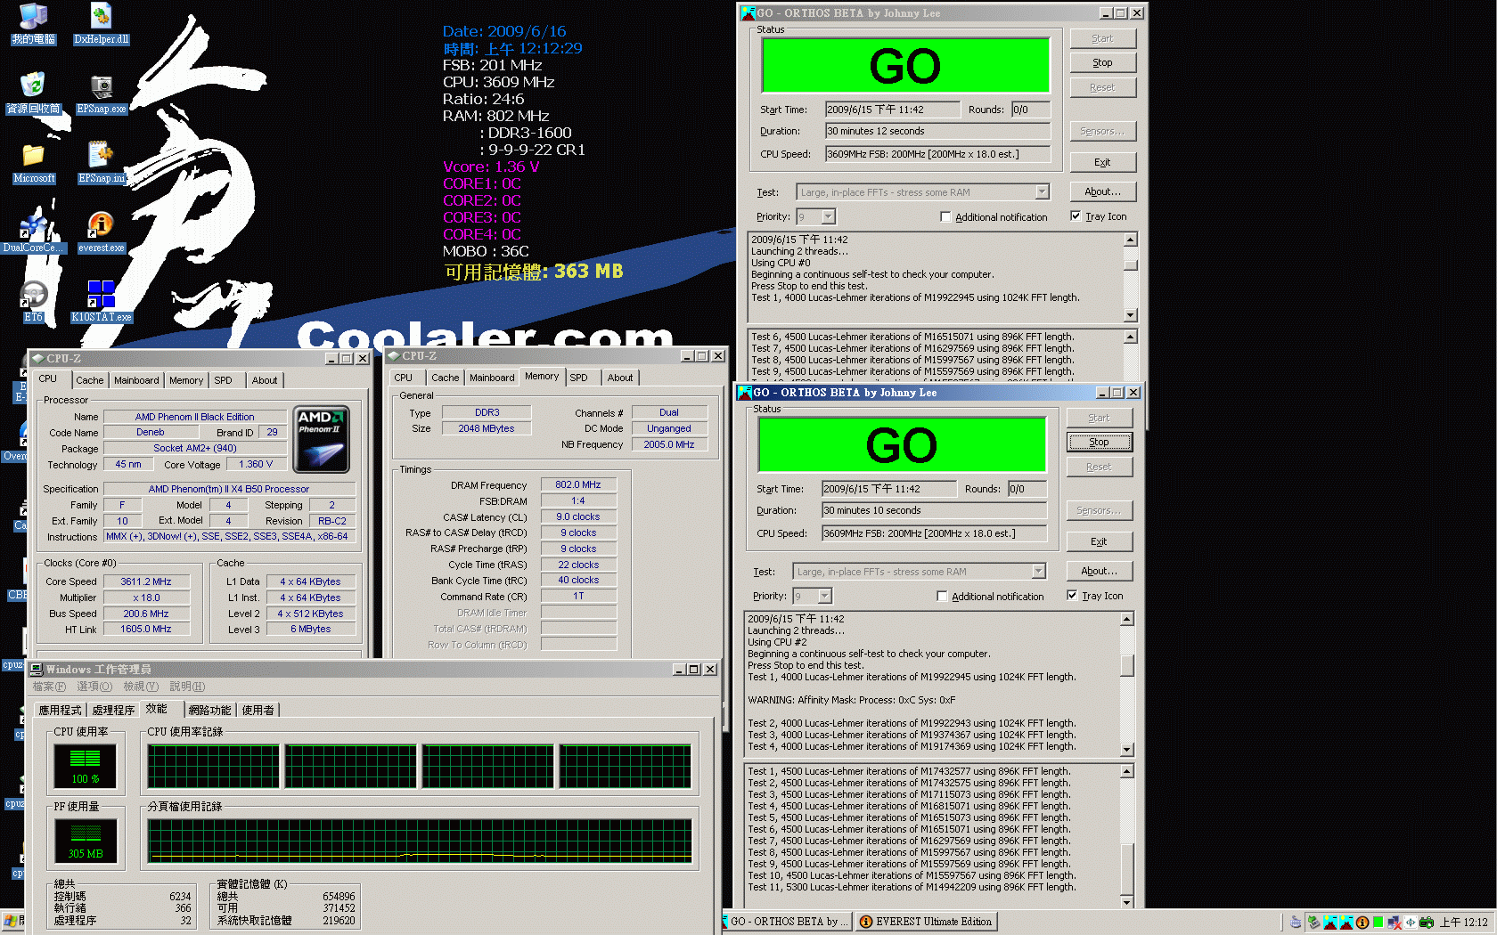Open the 資源回收筒 recycle bin icon

point(33,93)
